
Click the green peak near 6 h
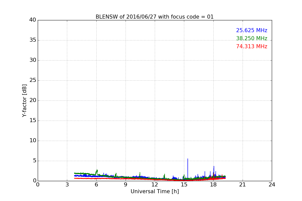[97, 170]
